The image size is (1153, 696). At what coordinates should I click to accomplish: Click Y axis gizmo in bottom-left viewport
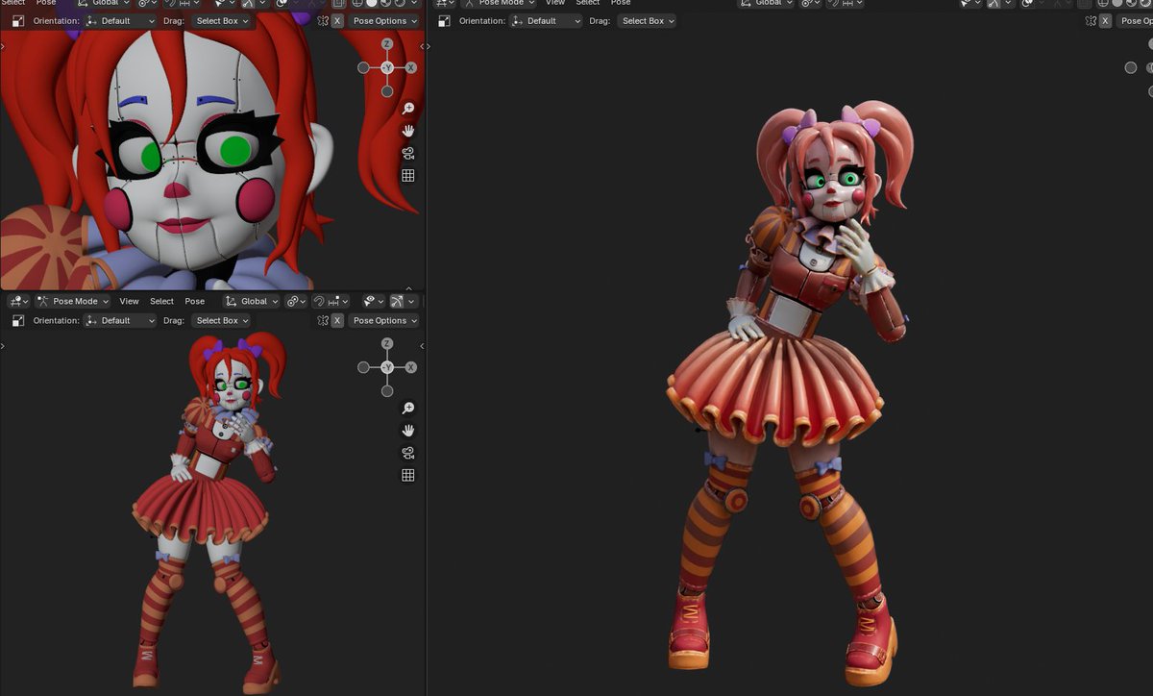click(x=387, y=367)
